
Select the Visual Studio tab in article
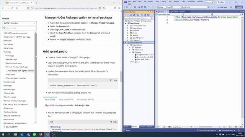click(x=50, y=100)
